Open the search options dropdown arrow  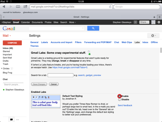(x=83, y=28)
